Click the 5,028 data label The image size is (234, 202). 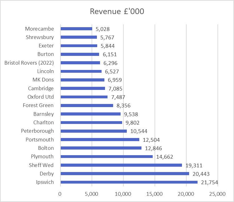click(103, 29)
